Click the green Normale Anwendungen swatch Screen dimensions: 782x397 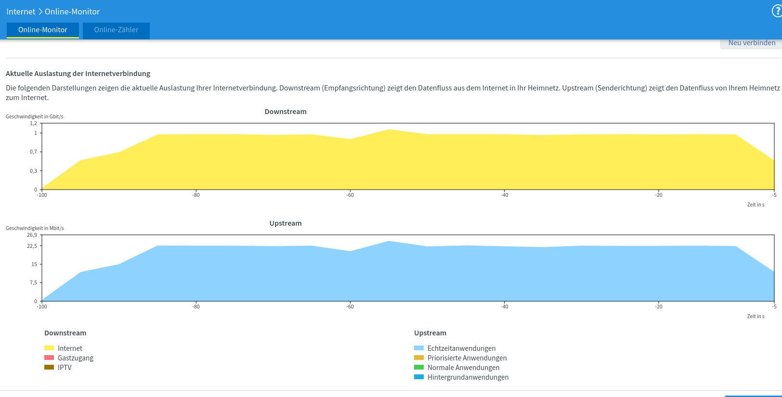419,367
